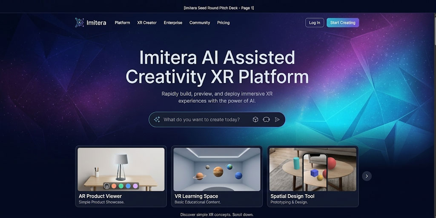Click 'Prototyping & Design.' caption

(x=289, y=202)
